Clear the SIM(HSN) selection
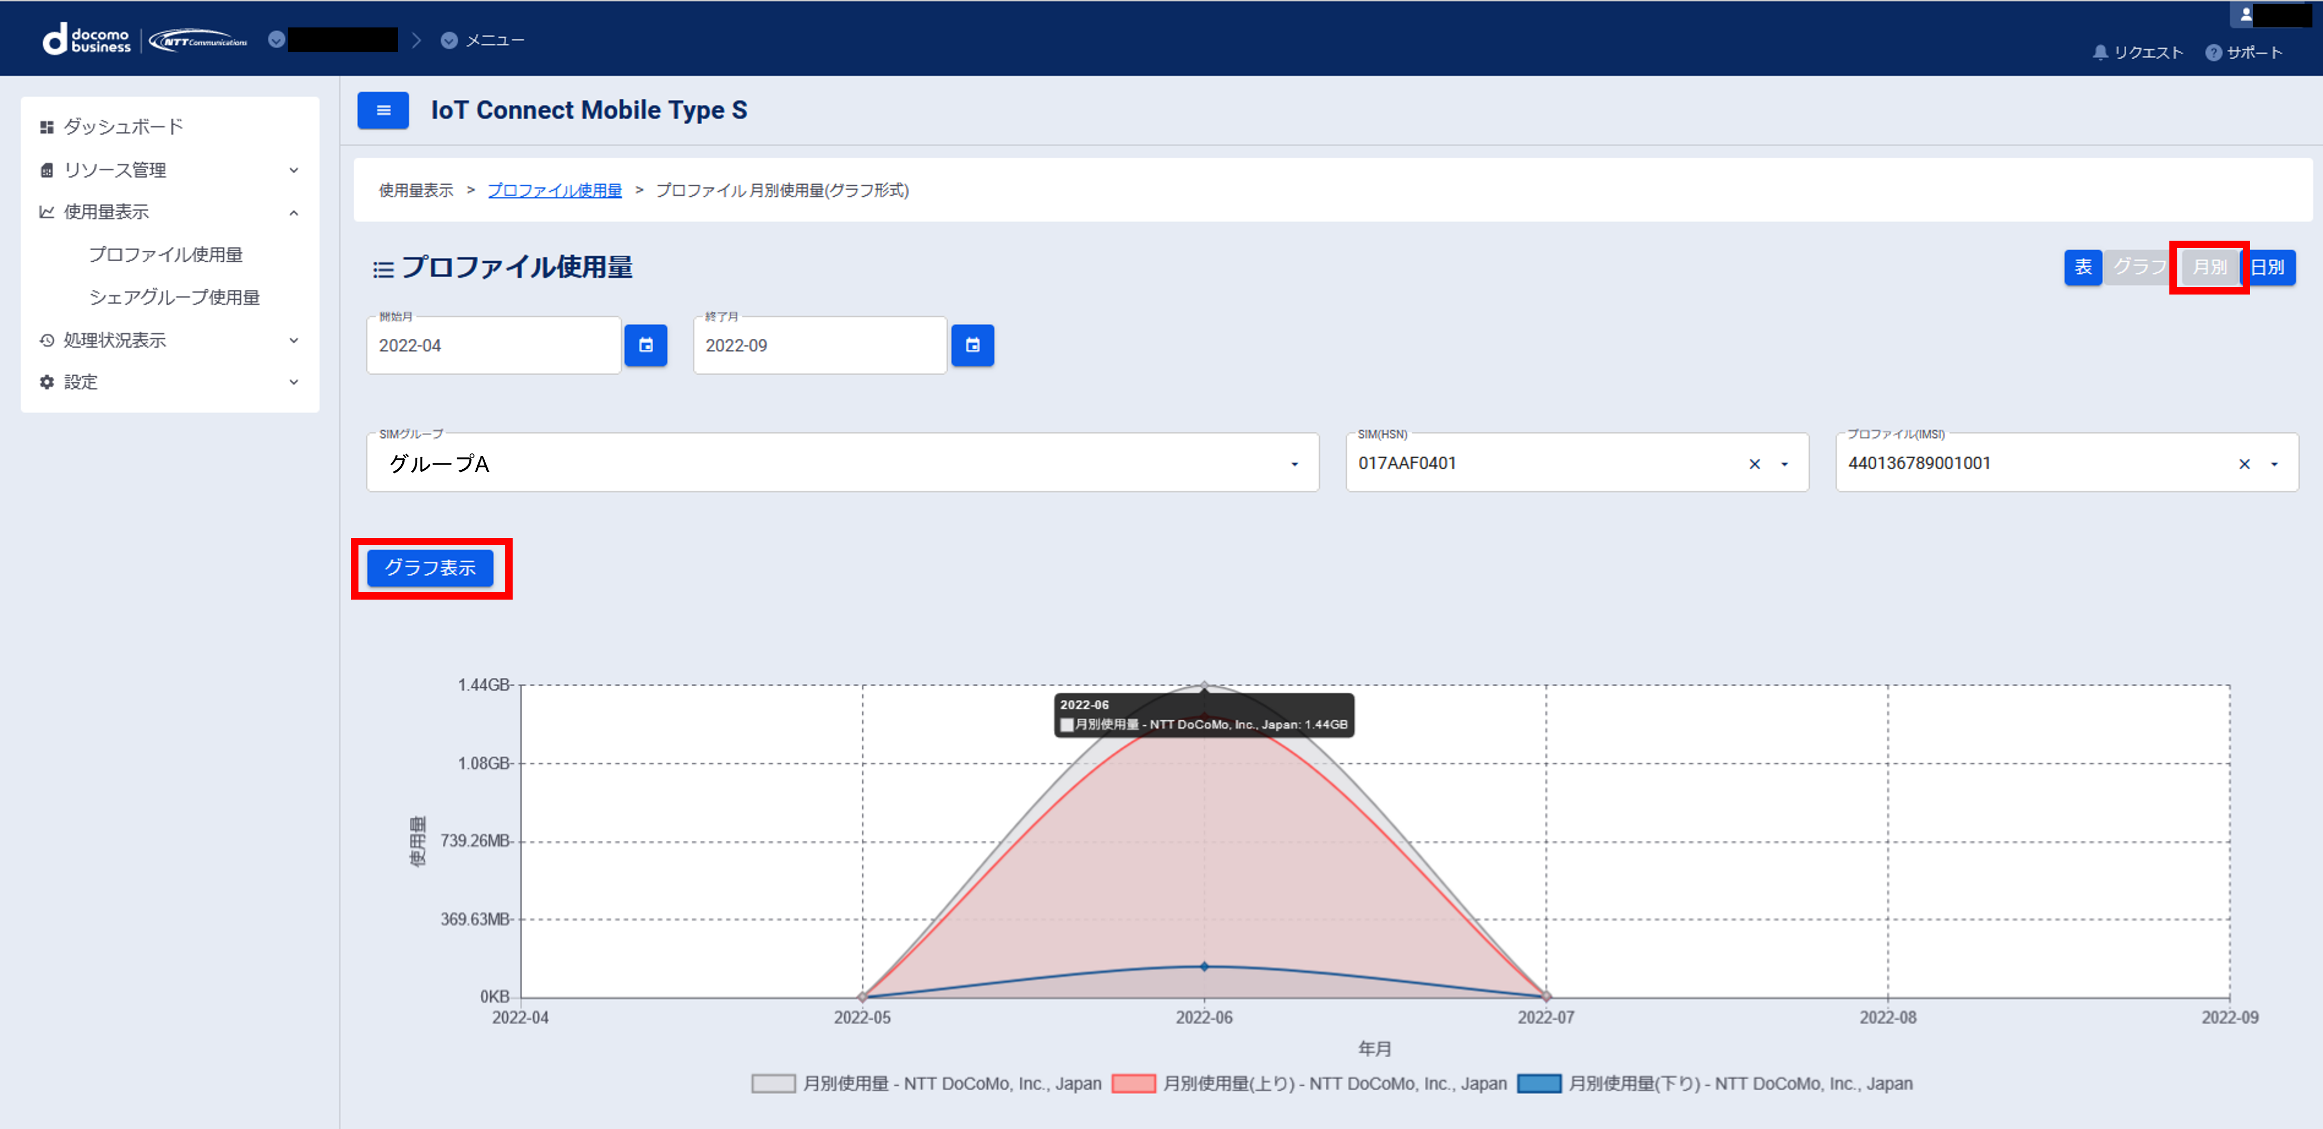The image size is (2323, 1129). 1754,464
